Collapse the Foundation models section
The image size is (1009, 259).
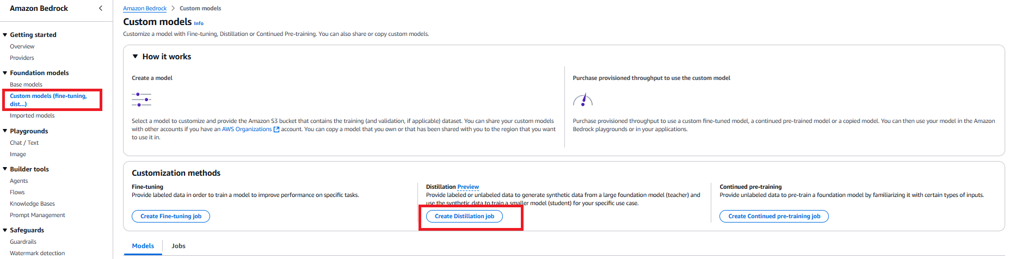(x=5, y=72)
